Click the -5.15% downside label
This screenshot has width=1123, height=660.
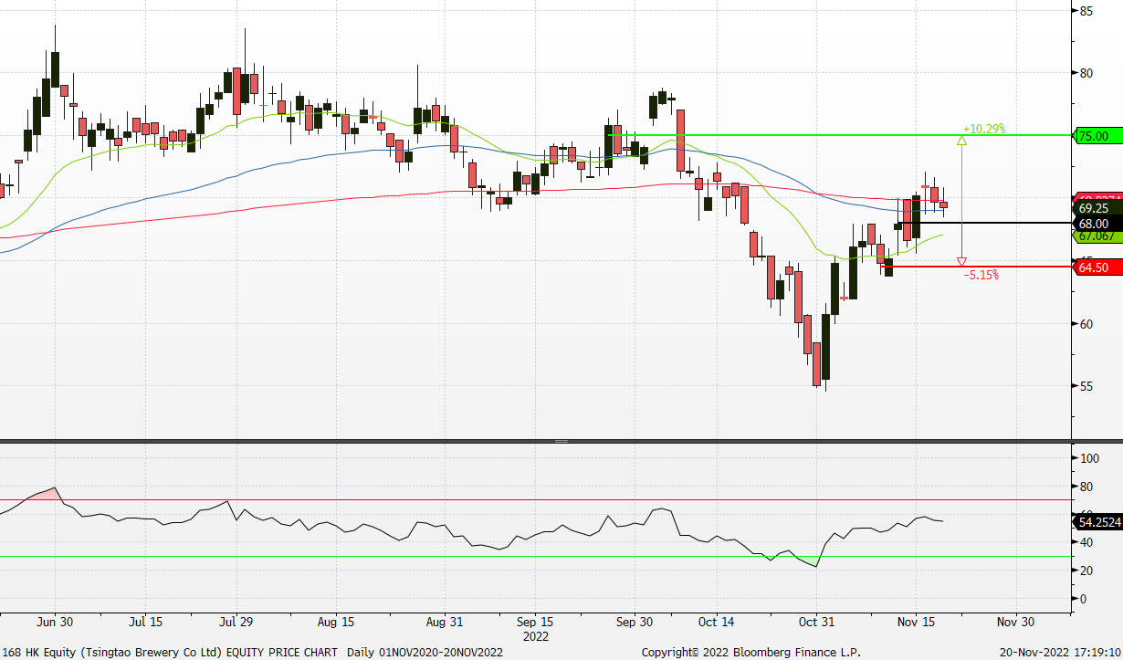click(x=981, y=274)
